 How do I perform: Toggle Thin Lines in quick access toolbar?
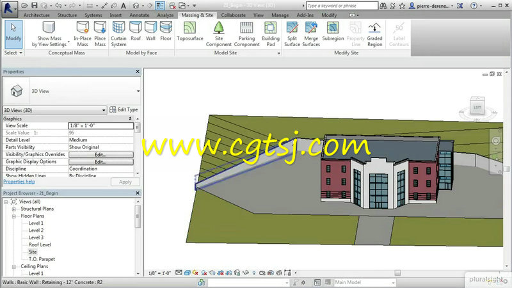point(160,6)
